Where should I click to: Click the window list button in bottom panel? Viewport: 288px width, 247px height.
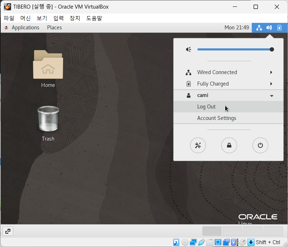8,231
